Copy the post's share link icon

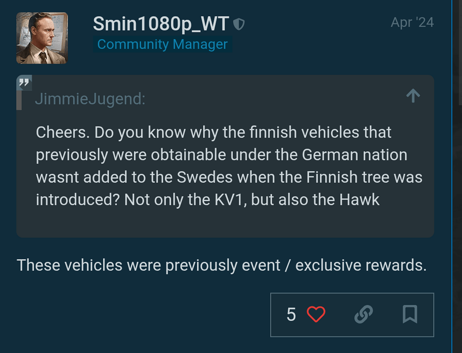click(x=364, y=314)
